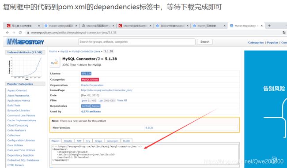
Task: Open the mysql breadcrumb link
Action: [x=64, y=51]
